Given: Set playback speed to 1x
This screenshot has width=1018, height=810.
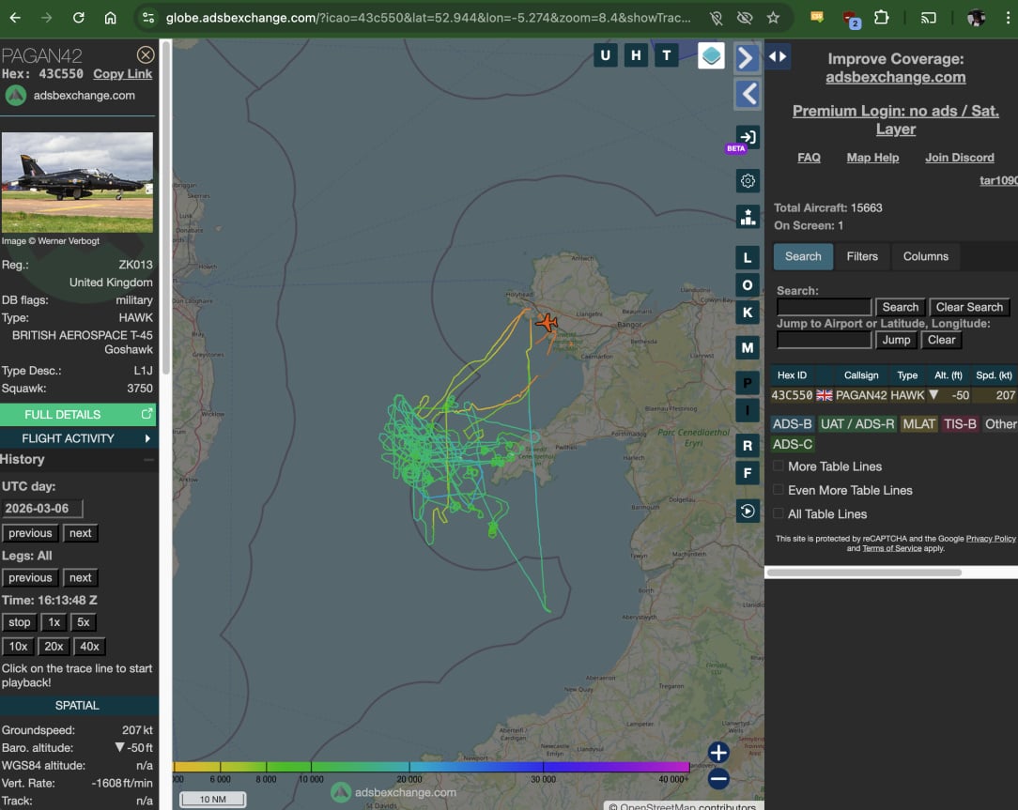Looking at the screenshot, I should click(54, 623).
